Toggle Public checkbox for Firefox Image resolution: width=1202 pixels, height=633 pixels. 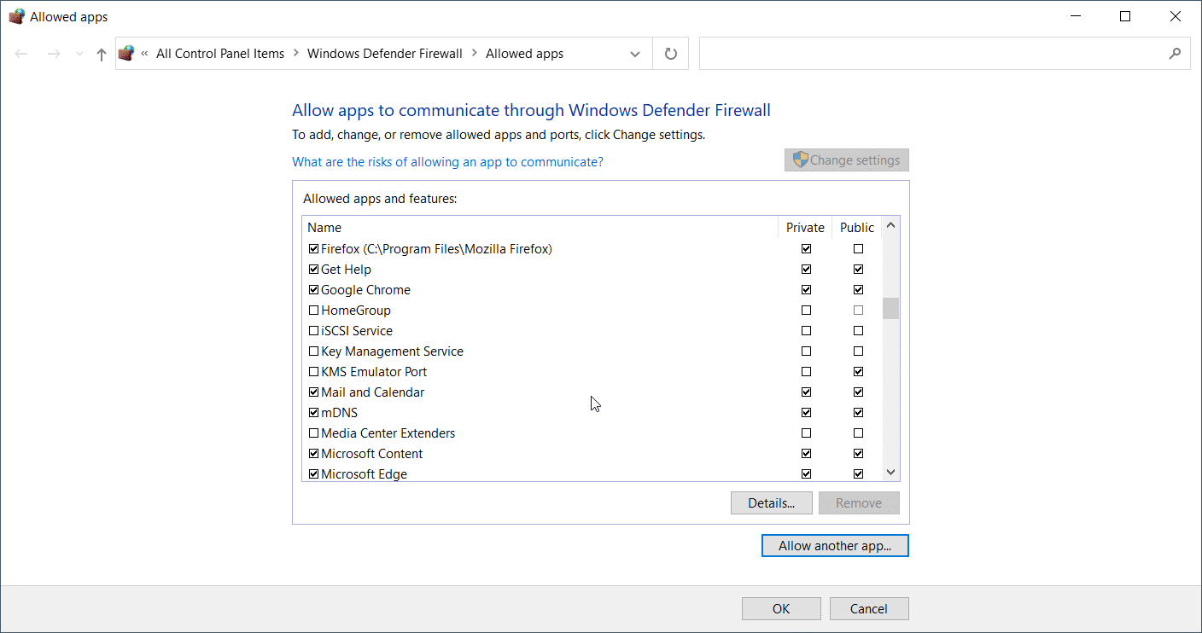coord(858,249)
